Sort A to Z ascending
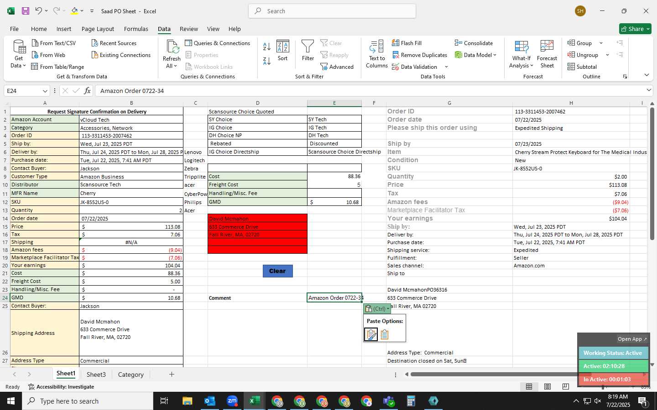Viewport: 657px width, 410px height. tap(267, 46)
